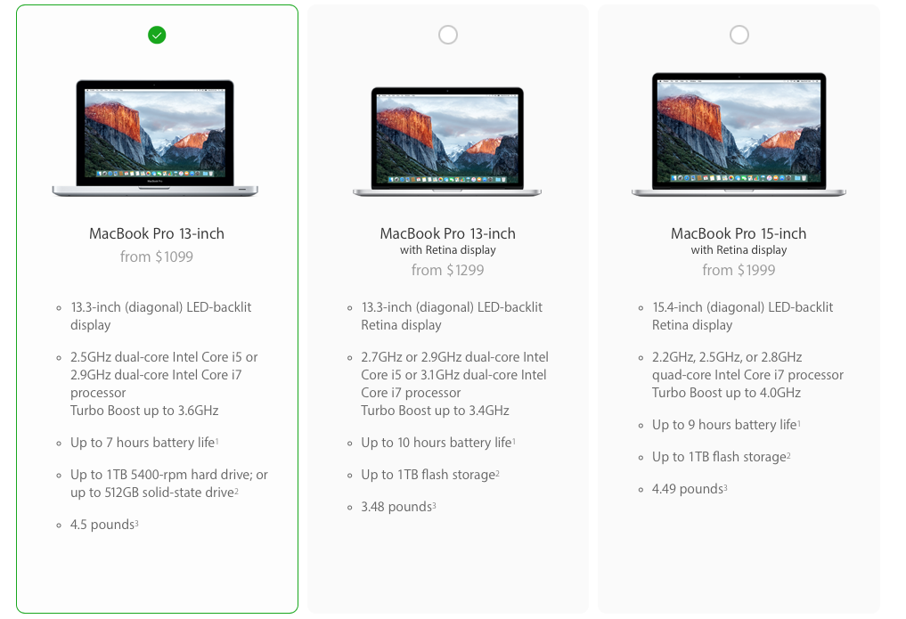906x619 pixels.
Task: Click the 15-inch Retina MacBook Pro image
Action: pyautogui.click(x=739, y=134)
